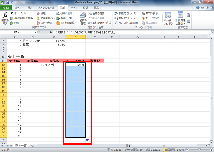Click the fx button in the formula bar

click(x=51, y=32)
